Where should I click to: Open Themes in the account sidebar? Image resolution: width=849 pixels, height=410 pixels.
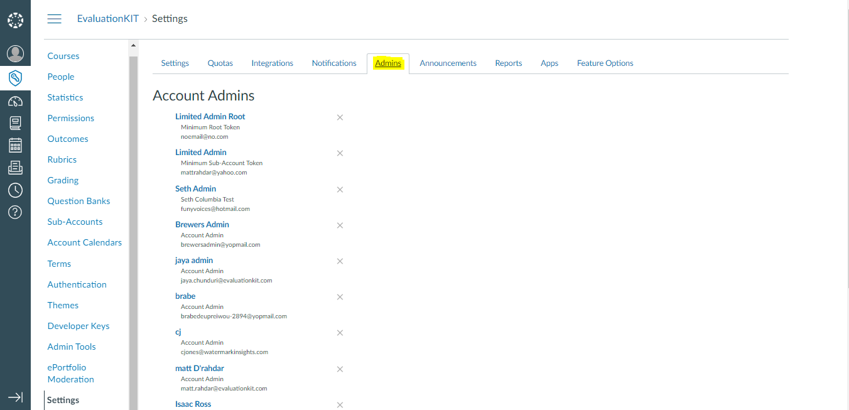63,305
